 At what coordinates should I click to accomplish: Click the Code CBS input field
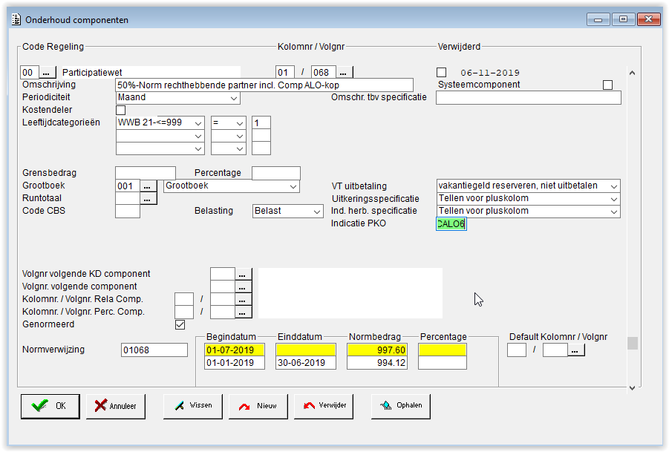coord(128,211)
